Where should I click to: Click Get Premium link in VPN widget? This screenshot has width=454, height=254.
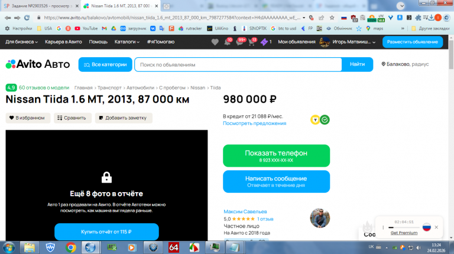404,233
